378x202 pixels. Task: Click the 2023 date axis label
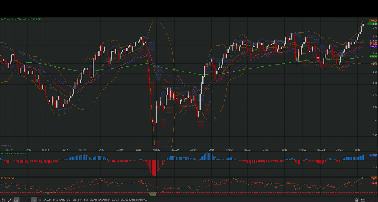(358, 150)
